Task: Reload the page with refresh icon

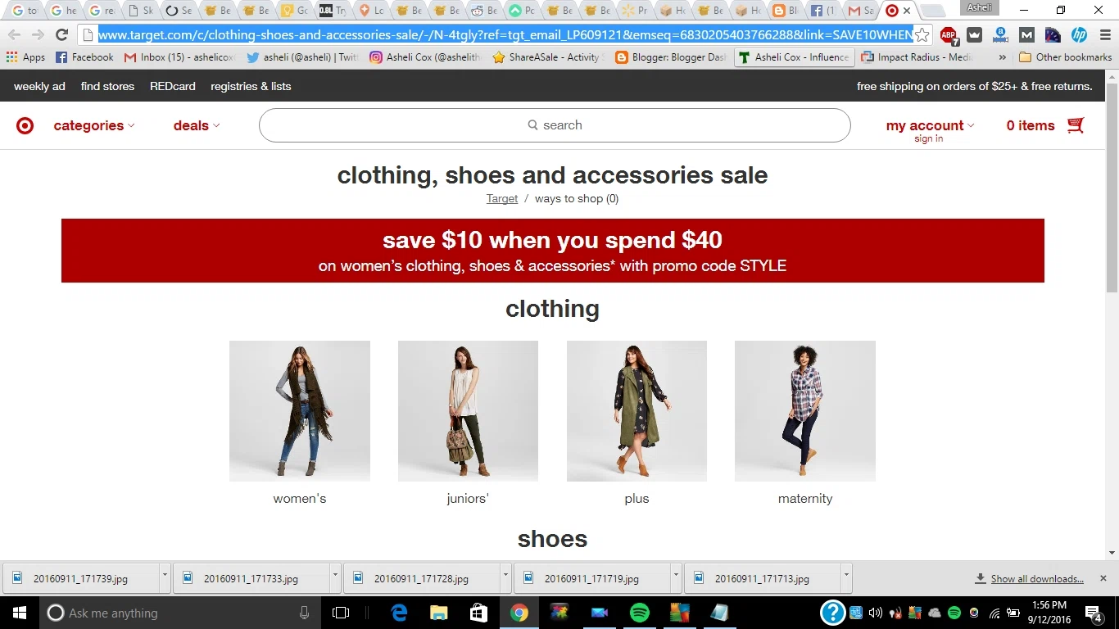Action: click(x=61, y=35)
